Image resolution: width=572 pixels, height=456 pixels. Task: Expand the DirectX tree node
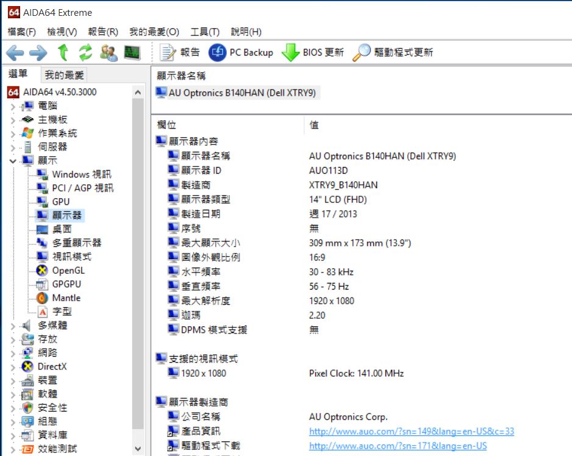click(x=13, y=367)
